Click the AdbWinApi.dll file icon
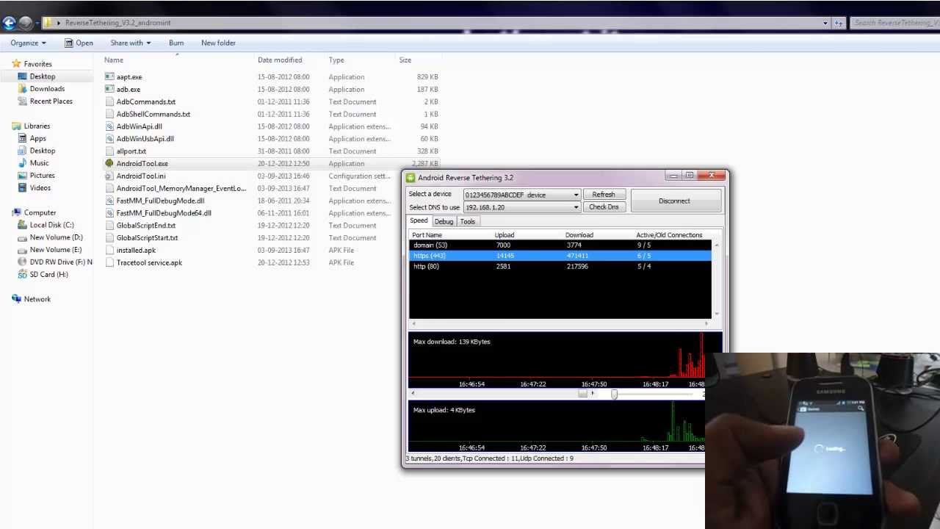The height and width of the screenshot is (529, 940). [109, 126]
